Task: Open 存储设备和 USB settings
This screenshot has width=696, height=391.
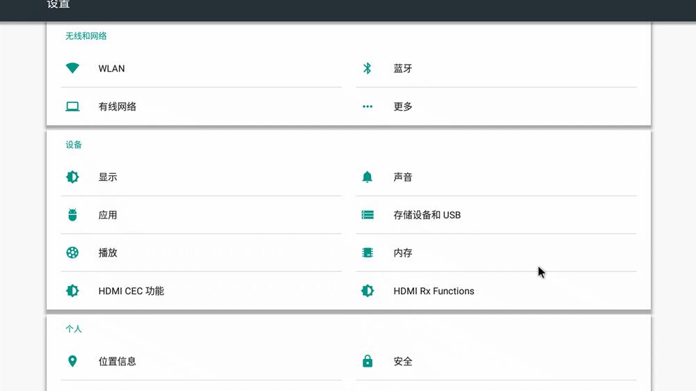Action: click(496, 215)
